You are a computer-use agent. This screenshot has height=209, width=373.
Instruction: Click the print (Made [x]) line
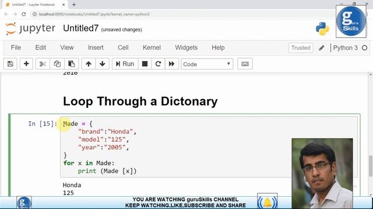click(107, 171)
